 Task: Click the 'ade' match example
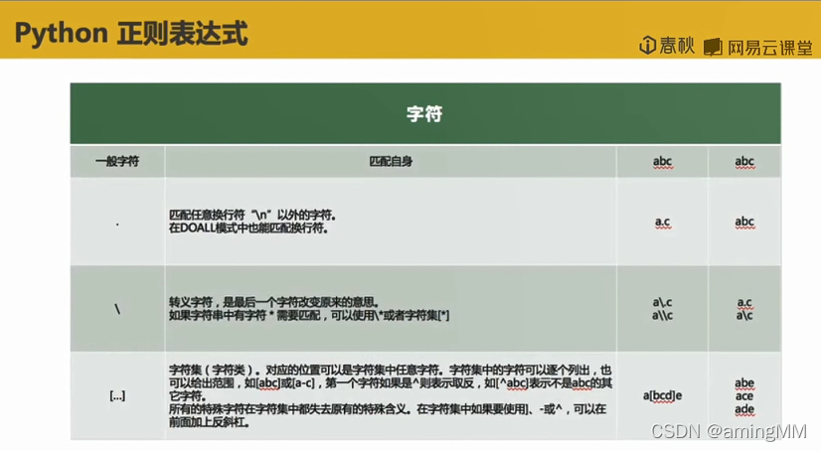tap(744, 409)
